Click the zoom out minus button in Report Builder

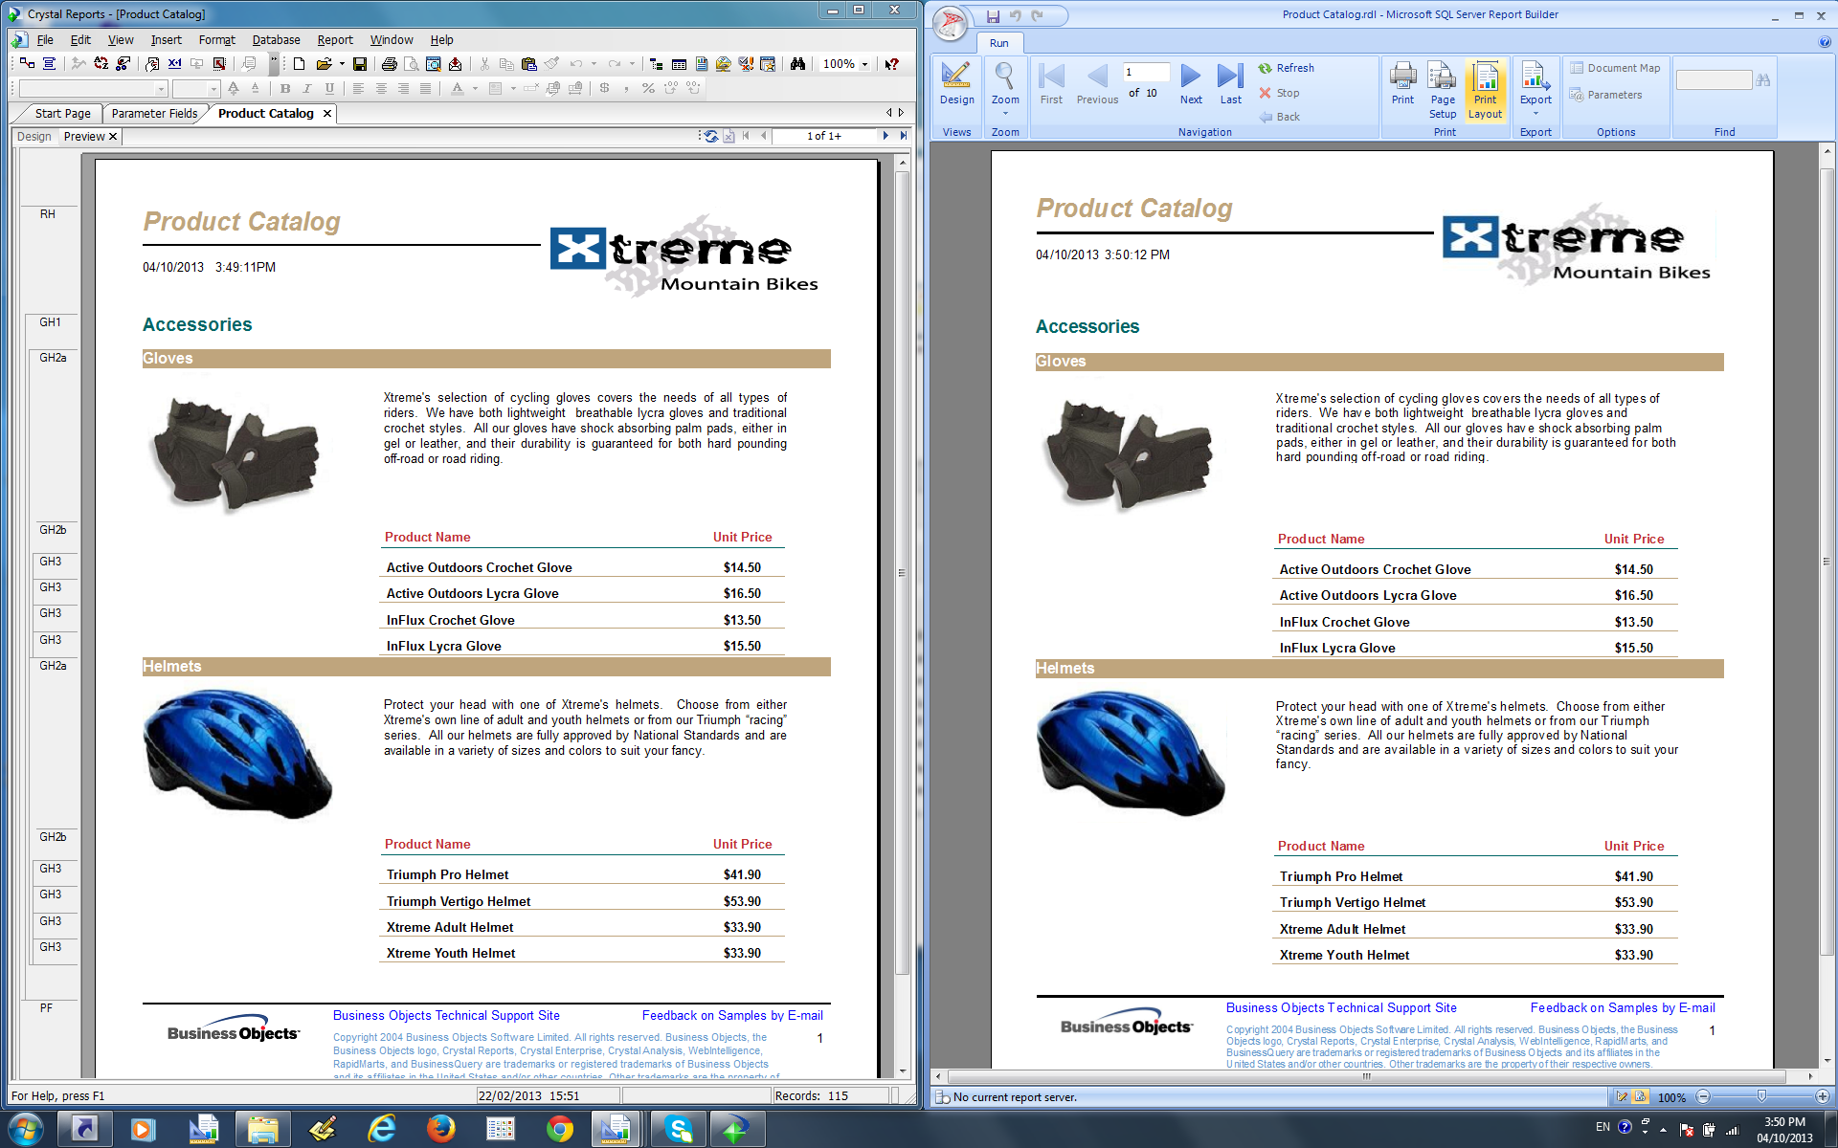[x=1703, y=1096]
